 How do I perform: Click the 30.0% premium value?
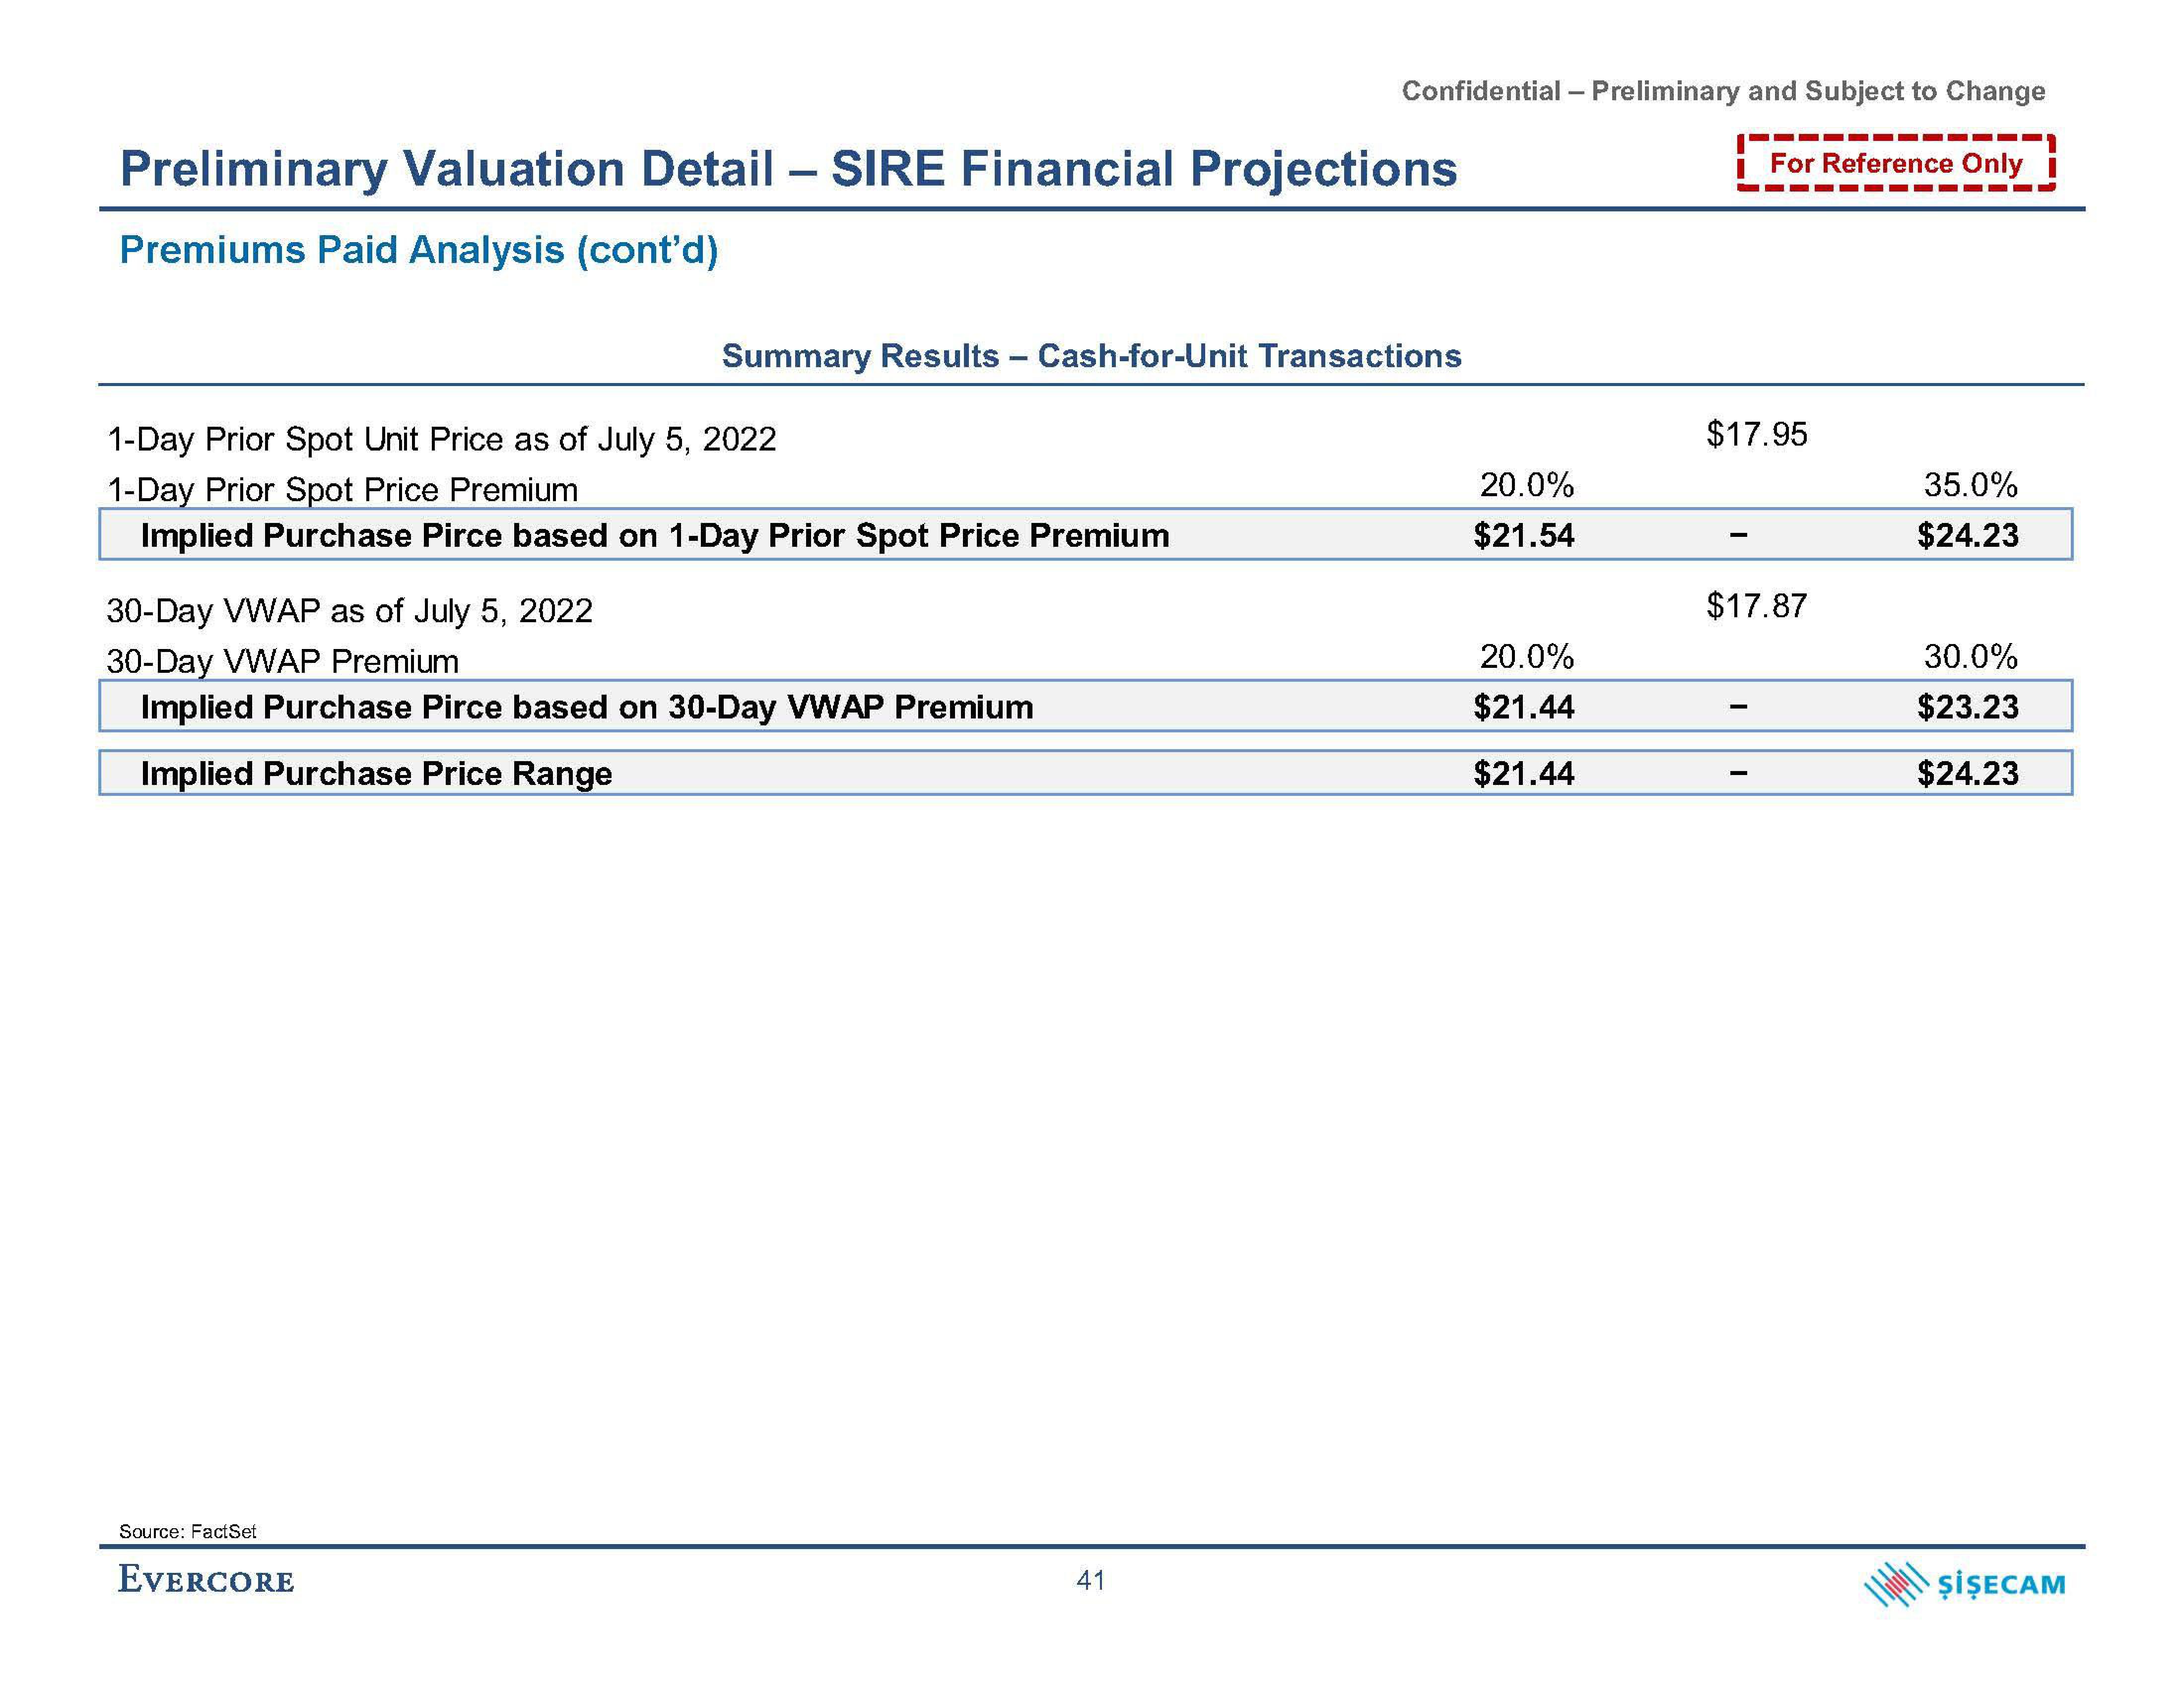[x=1971, y=656]
